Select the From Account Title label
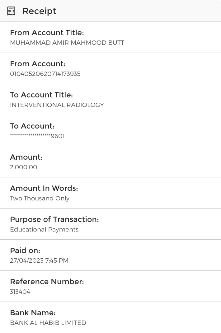Screen dimensions: 221x333 [x=47, y=33]
